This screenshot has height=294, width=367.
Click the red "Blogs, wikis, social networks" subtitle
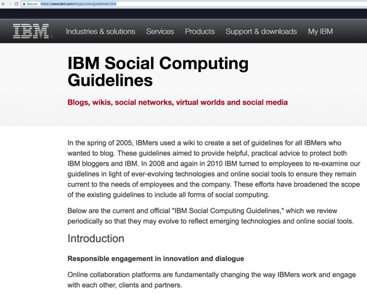click(x=177, y=103)
